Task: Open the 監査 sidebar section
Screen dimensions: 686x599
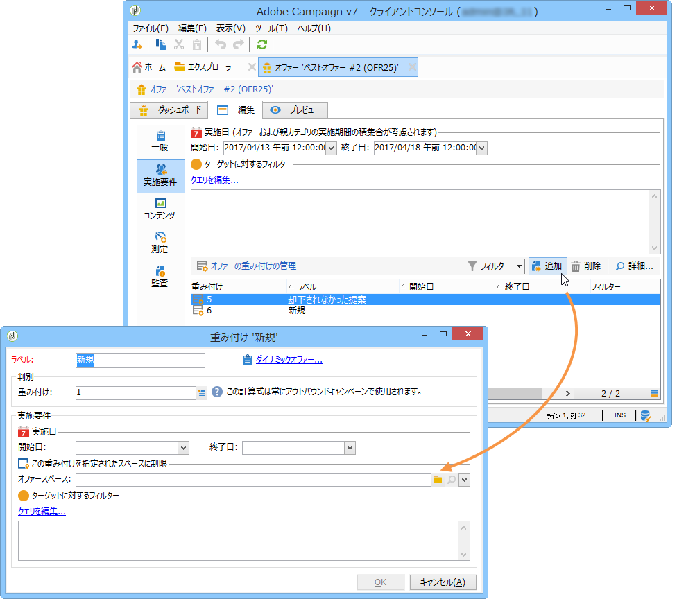Action: [x=160, y=277]
